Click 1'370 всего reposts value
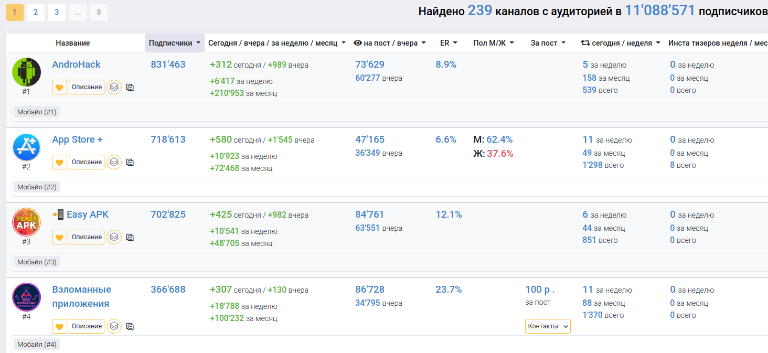The width and height of the screenshot is (768, 353). coord(603,315)
